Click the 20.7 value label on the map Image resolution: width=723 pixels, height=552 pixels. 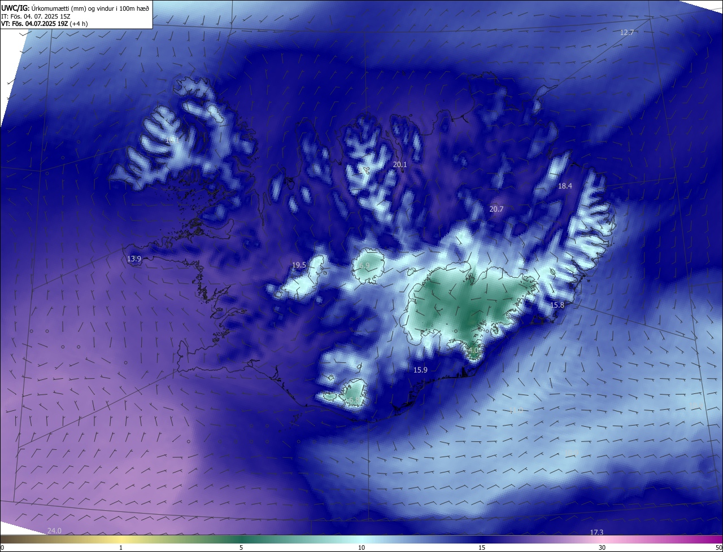496,209
